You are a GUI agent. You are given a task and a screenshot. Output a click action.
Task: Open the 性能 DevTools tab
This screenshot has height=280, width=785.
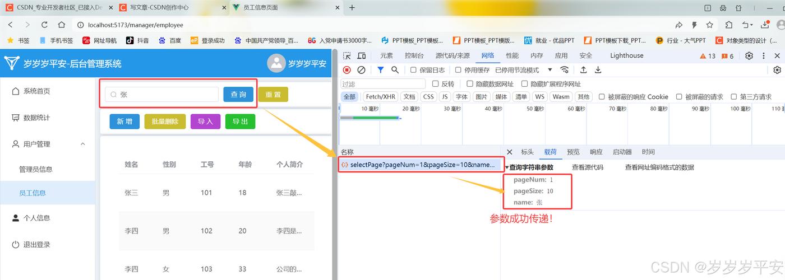pyautogui.click(x=512, y=56)
